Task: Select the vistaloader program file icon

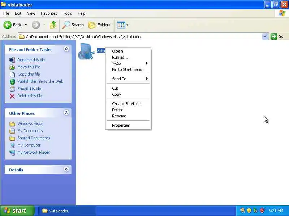Action: [86, 51]
